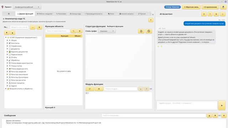This screenshot has height=128, width=228.
Task: Open the tab overflow arrow after Прочее
Action: [153, 14]
